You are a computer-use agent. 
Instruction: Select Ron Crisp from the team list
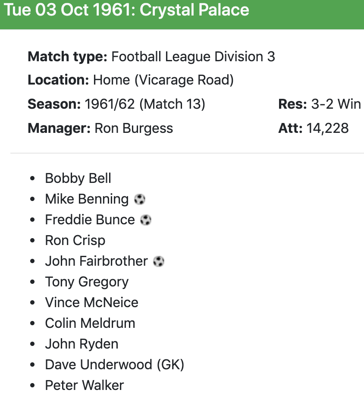75,241
